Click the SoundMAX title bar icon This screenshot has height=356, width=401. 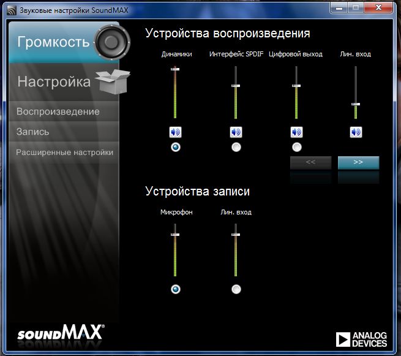(12, 10)
